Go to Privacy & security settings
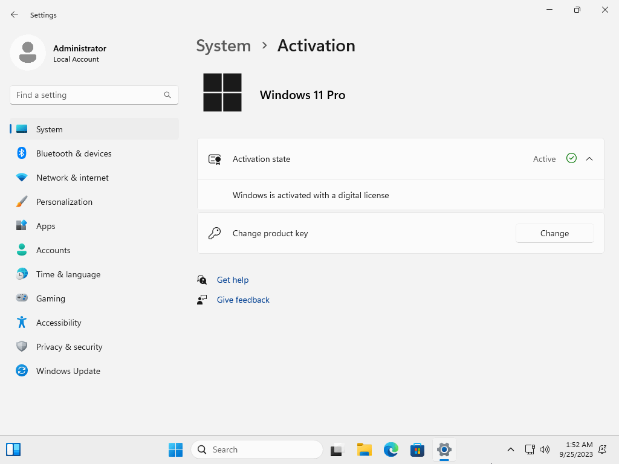This screenshot has width=619, height=464. (x=94, y=346)
